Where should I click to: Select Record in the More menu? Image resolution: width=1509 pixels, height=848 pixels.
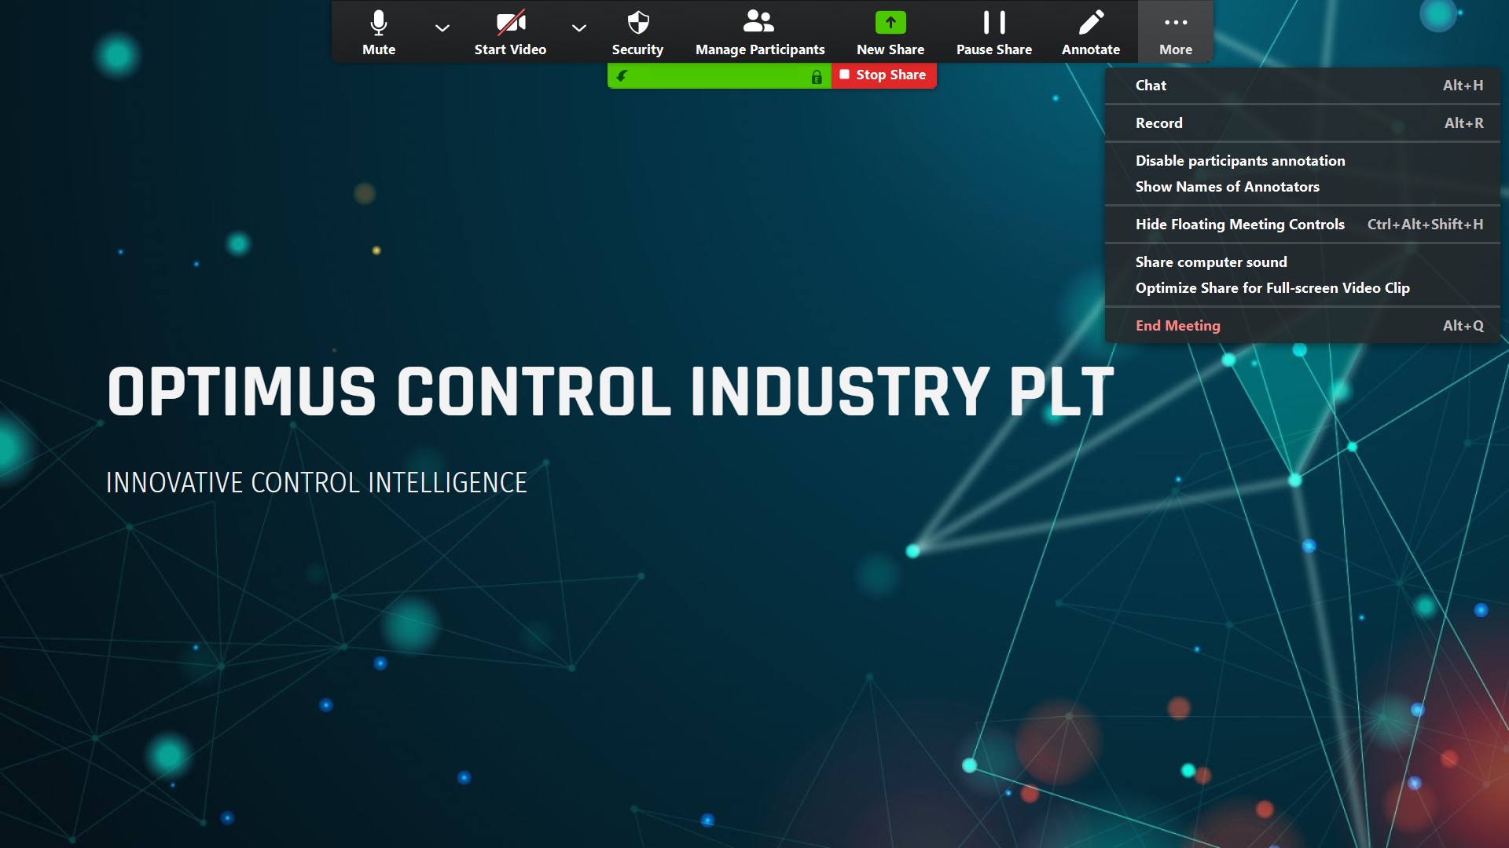pos(1302,123)
